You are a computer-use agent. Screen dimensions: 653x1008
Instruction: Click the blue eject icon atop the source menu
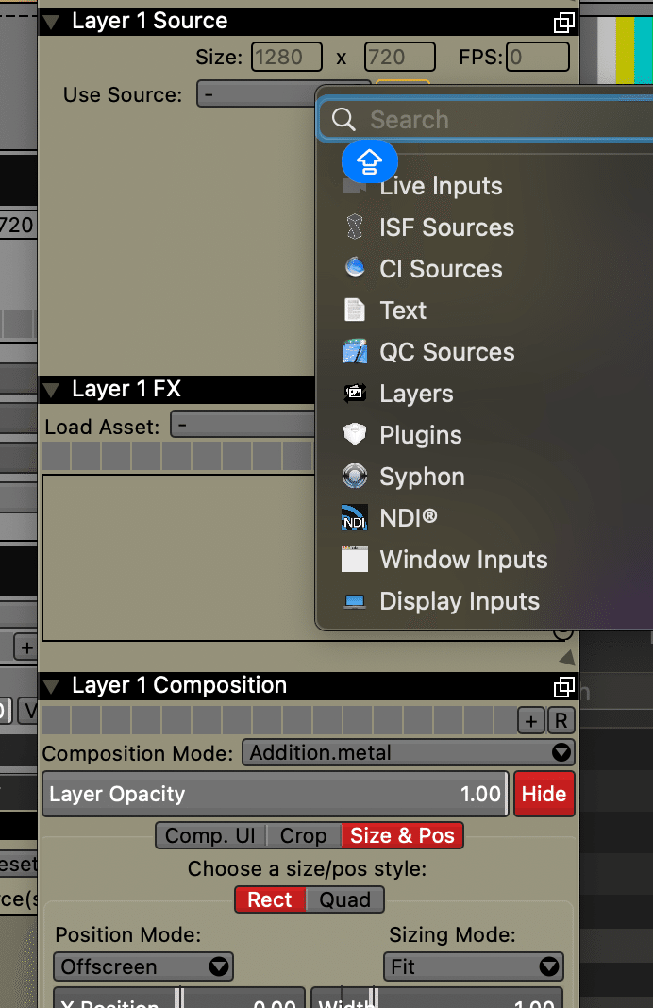[369, 161]
